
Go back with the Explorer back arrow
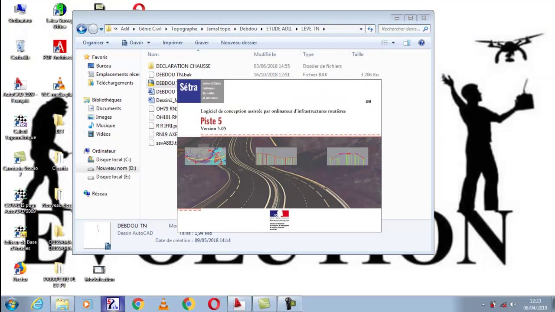82,29
